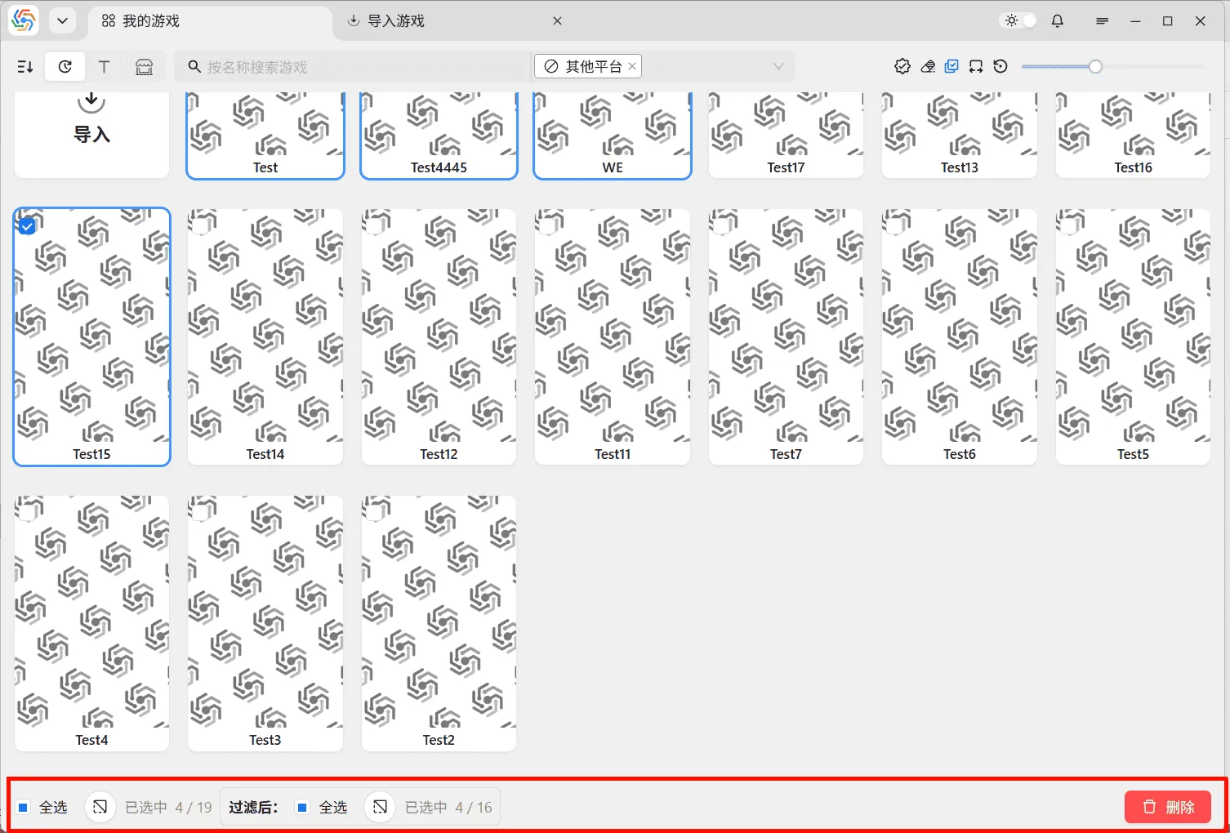Image resolution: width=1230 pixels, height=833 pixels.
Task: Exit multi-select mode via the blue checkbox icon
Action: coord(951,66)
